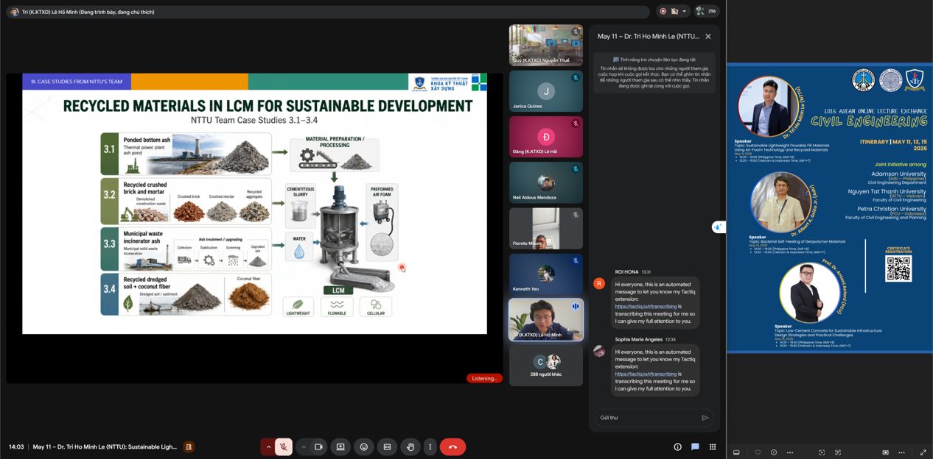933x459 pixels.
Task: Click blue floating side handle icon
Action: click(x=718, y=227)
